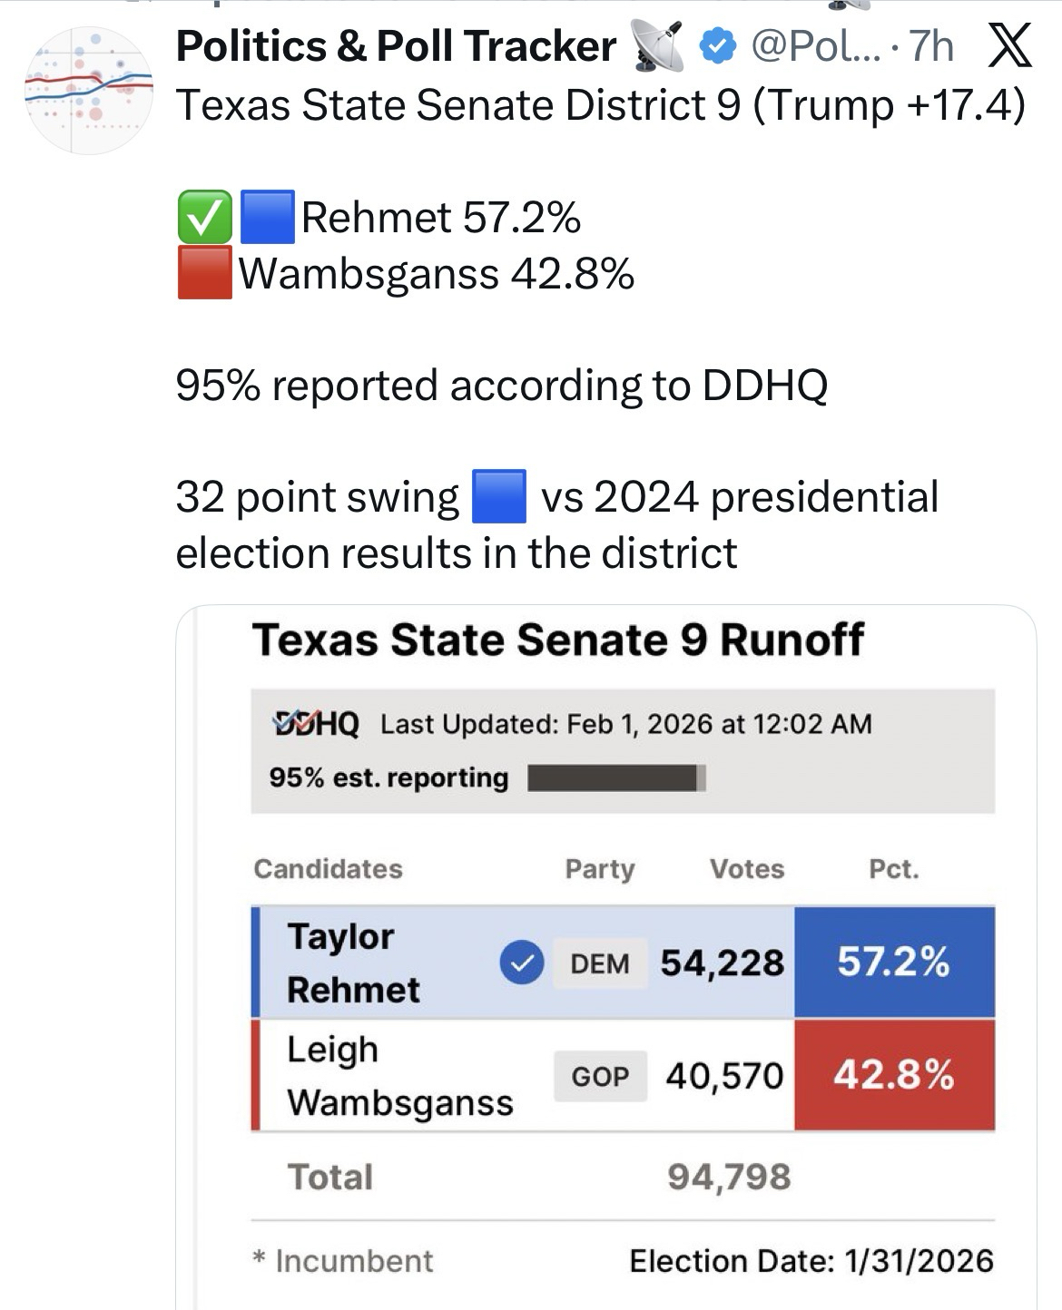Click the blue verified badge icon
1062x1310 pixels.
click(x=718, y=45)
